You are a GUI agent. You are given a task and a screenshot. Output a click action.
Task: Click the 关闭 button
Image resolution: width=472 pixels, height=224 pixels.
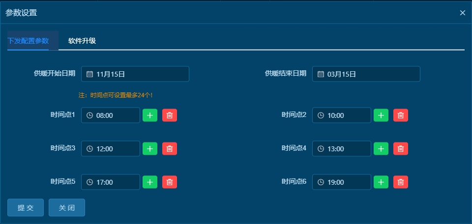67,208
